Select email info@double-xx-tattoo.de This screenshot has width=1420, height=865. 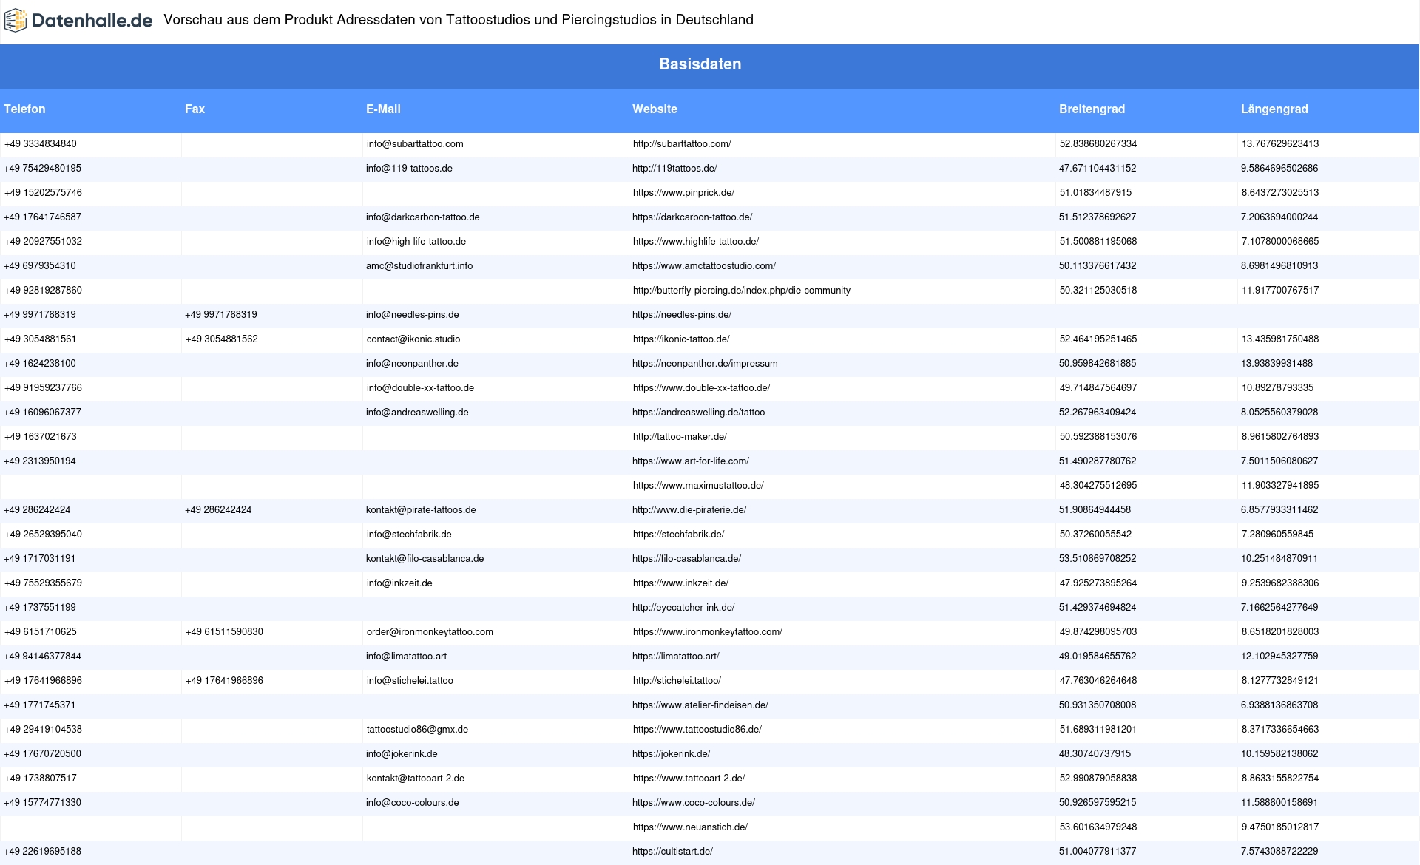tap(420, 388)
